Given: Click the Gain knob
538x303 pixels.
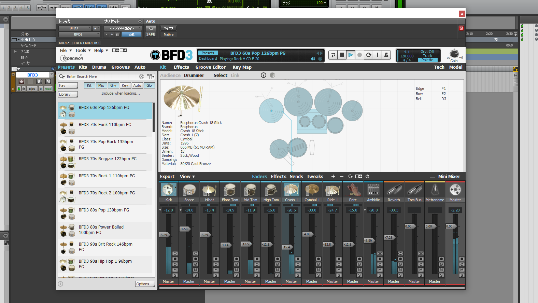Looking at the screenshot, I should point(454,54).
